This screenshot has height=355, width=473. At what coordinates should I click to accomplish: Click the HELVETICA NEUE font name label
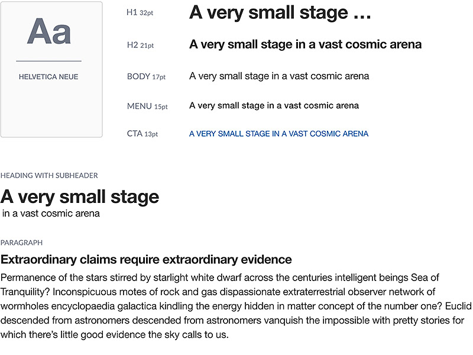pos(48,77)
